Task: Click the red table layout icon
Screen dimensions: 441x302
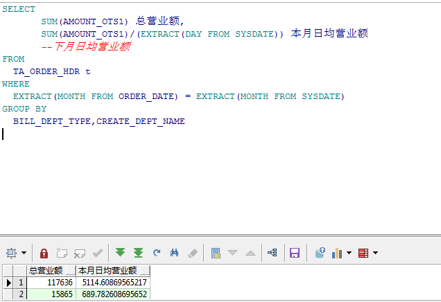Action: pyautogui.click(x=363, y=253)
